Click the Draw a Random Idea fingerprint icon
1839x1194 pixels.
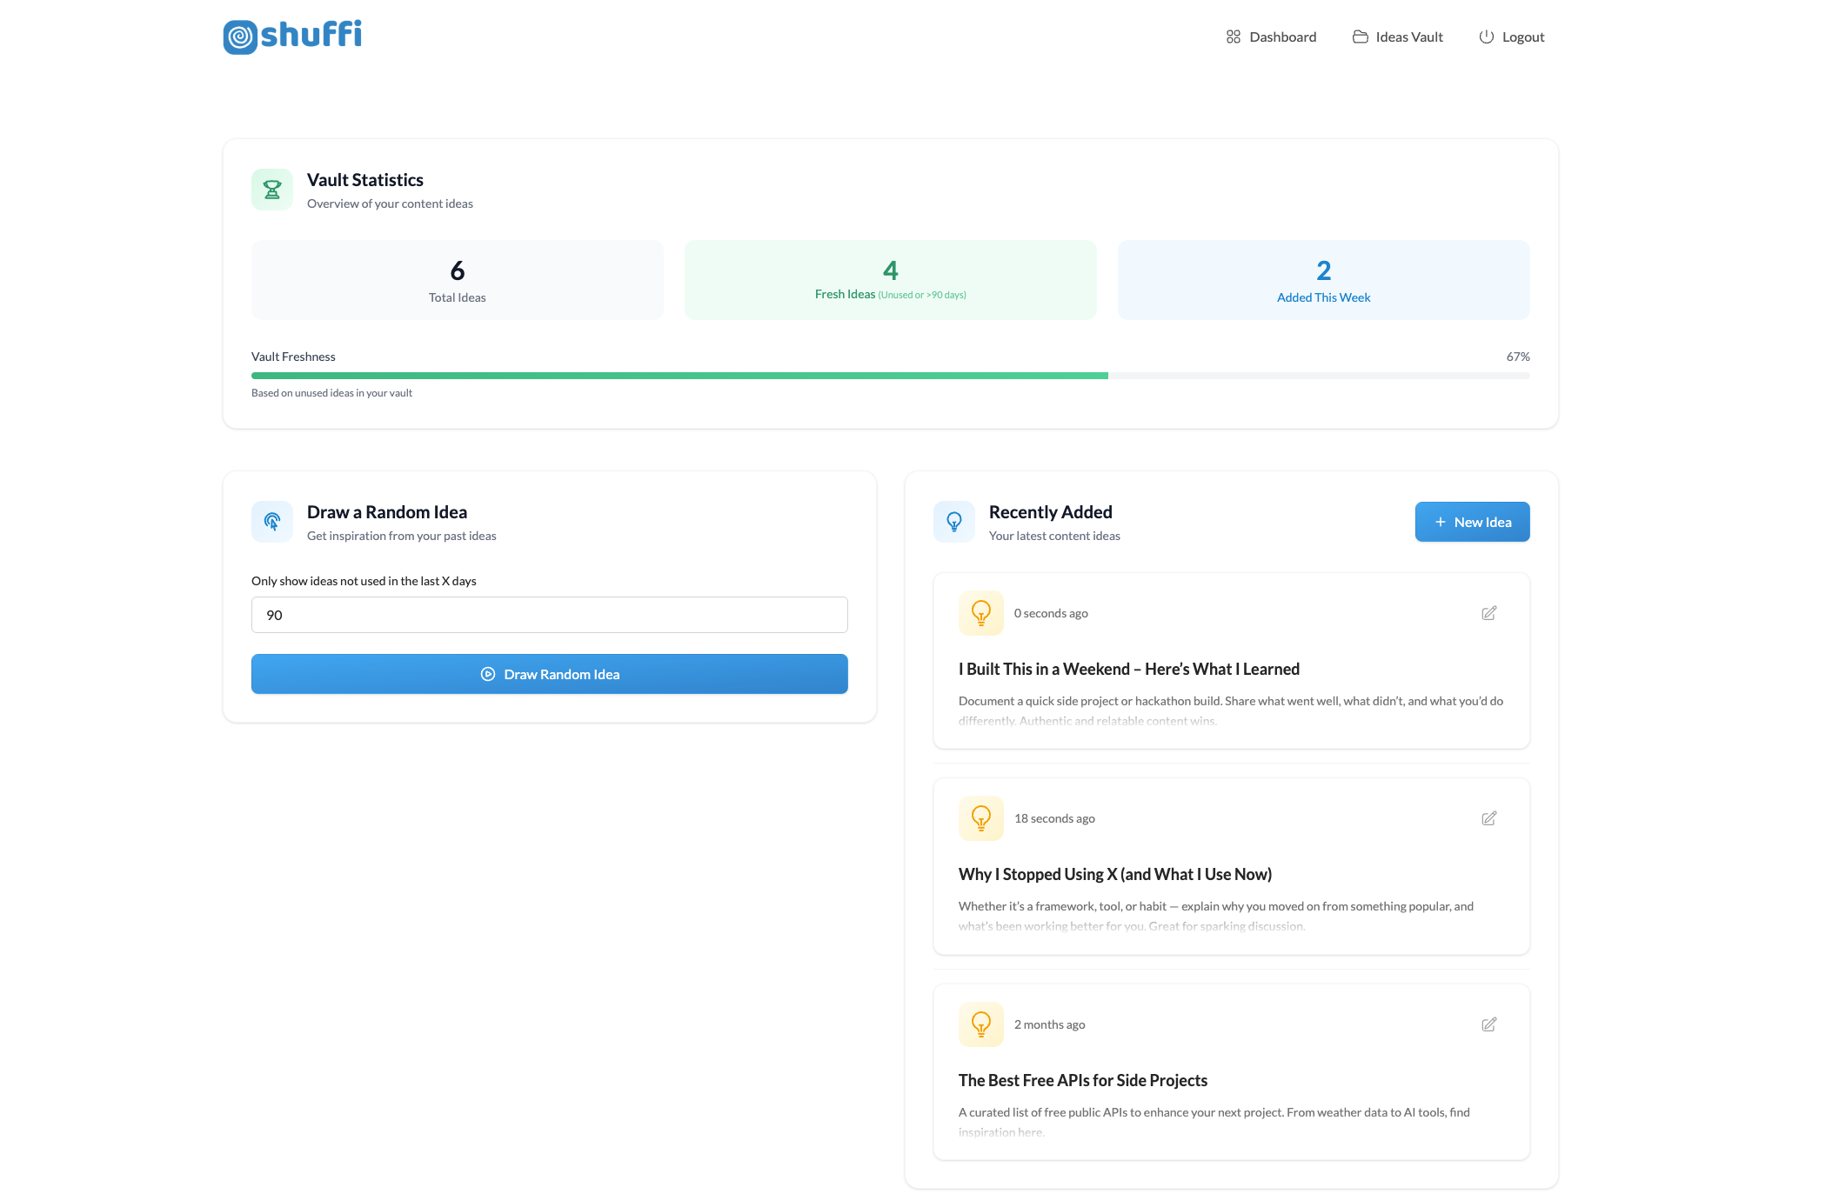[x=272, y=522]
